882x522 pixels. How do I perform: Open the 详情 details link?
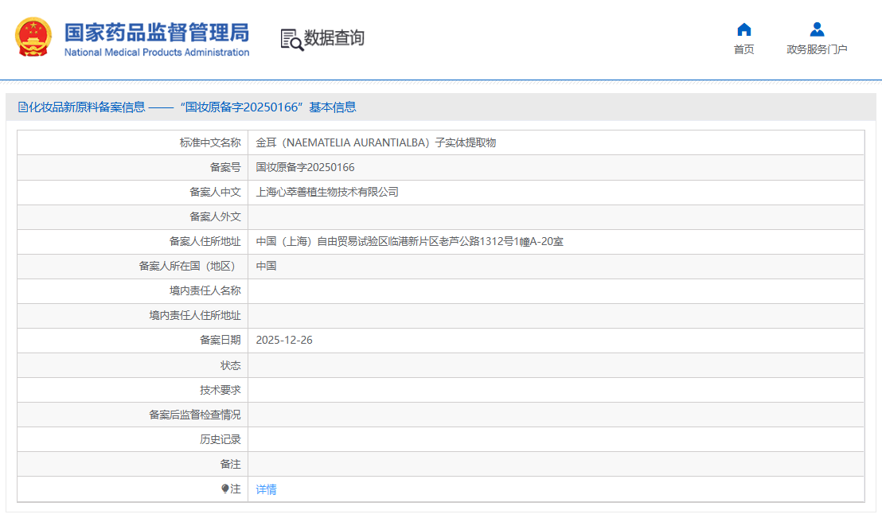pos(266,489)
